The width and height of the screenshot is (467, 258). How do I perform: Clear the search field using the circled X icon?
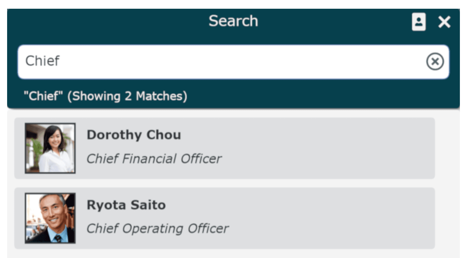point(435,61)
